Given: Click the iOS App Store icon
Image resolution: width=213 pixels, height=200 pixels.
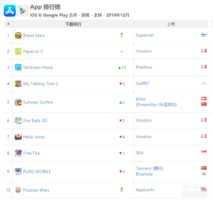Looking at the screenshot, I should coord(10,11).
